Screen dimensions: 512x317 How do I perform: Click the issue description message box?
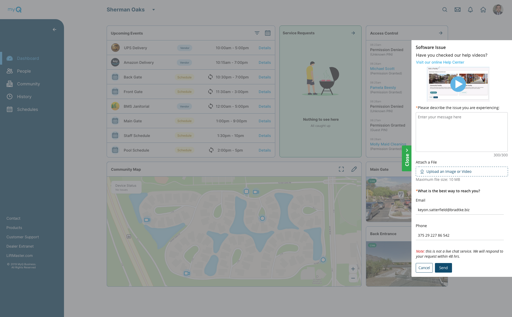tap(461, 132)
